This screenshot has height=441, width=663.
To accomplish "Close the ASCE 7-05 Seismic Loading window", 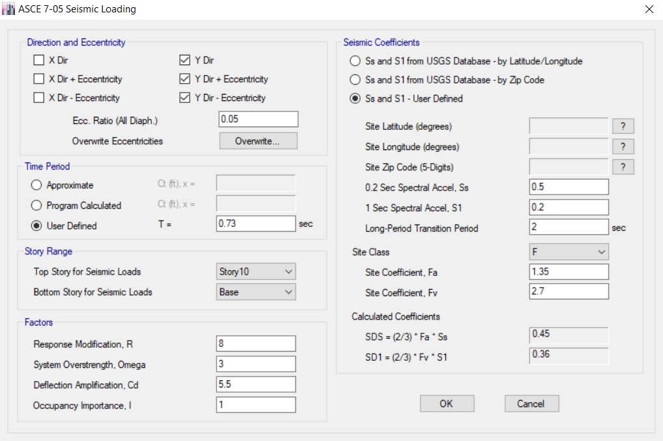I will tap(649, 9).
